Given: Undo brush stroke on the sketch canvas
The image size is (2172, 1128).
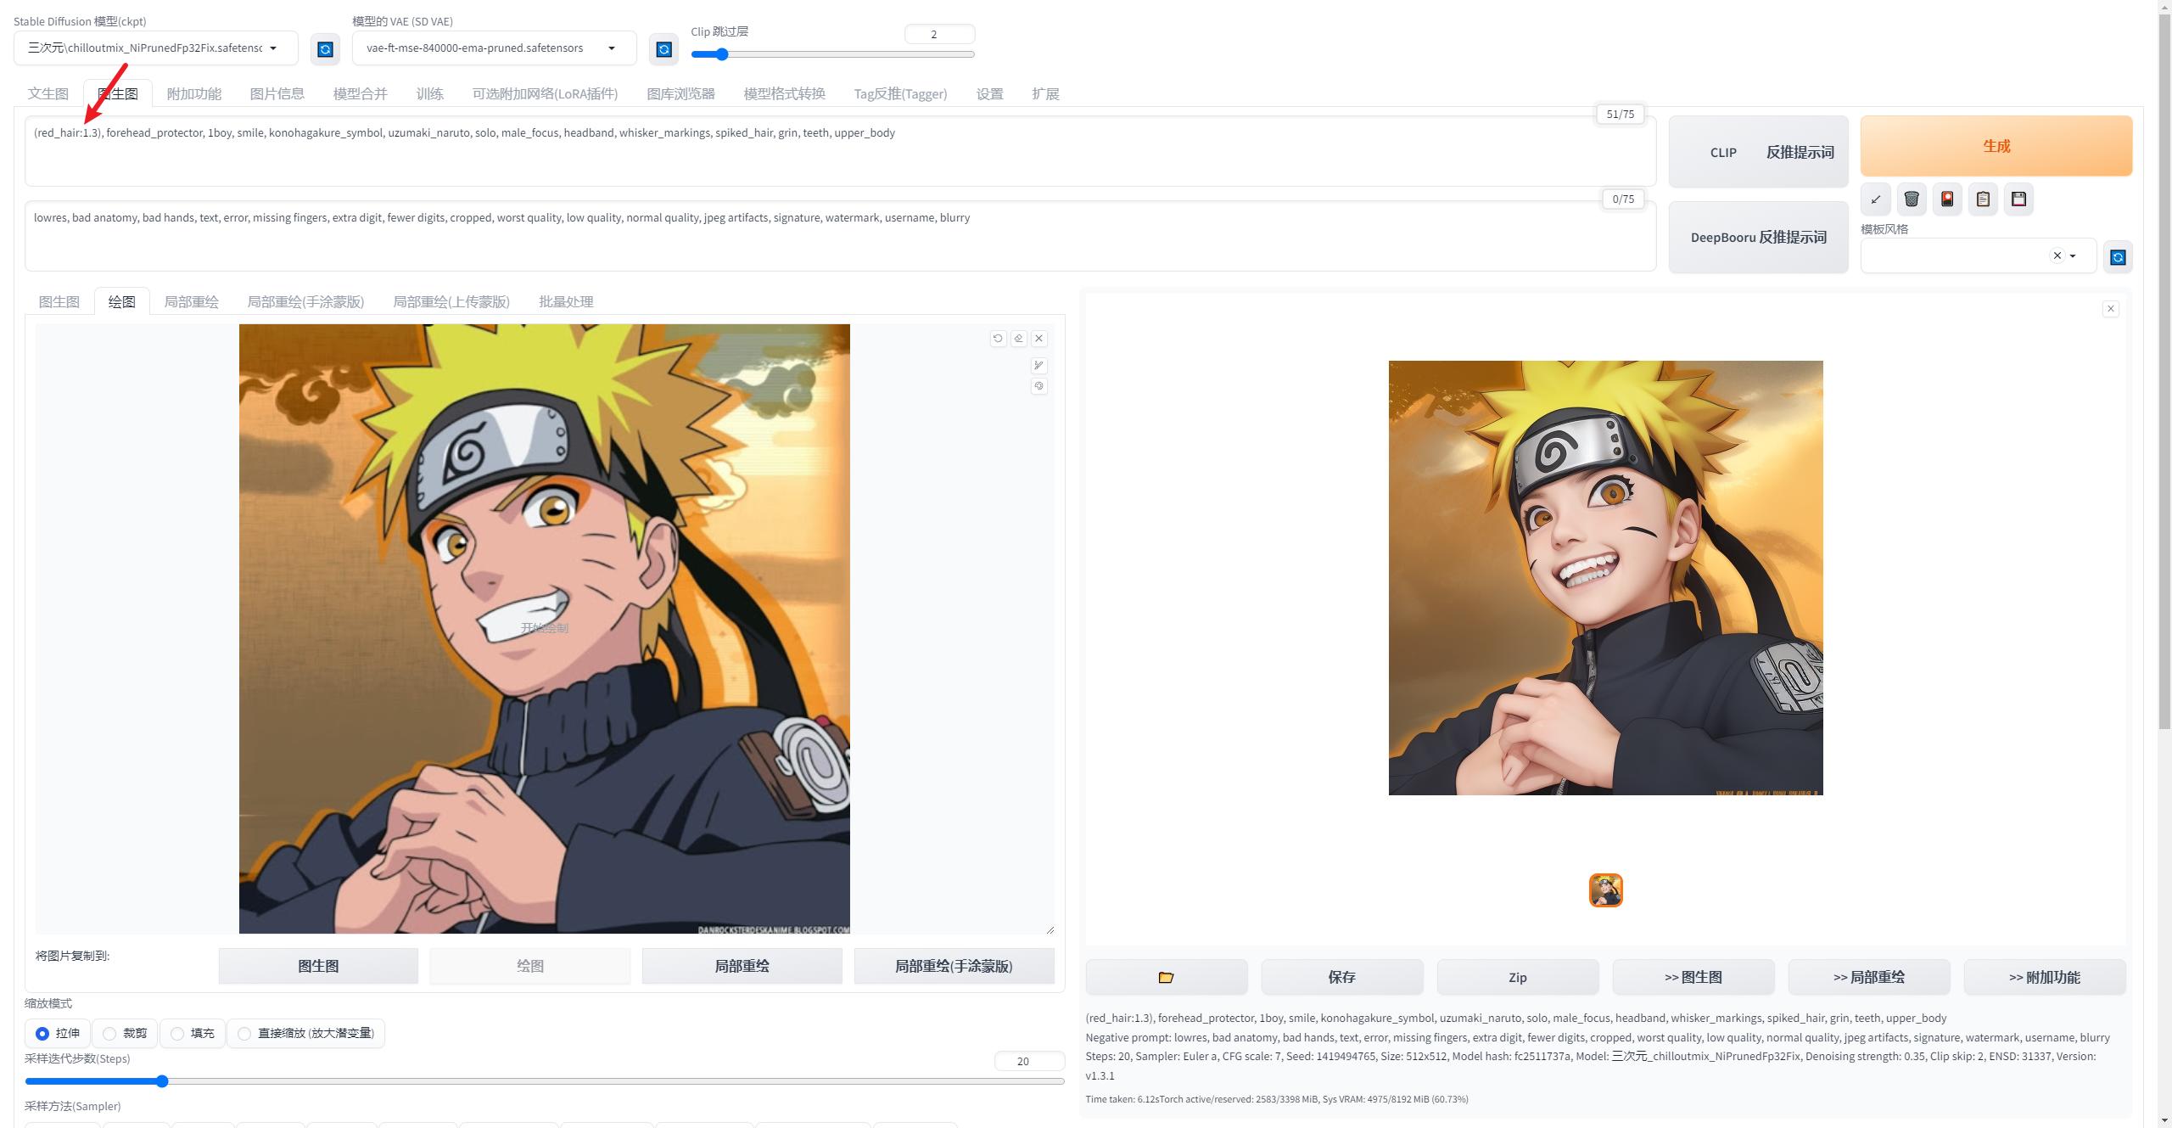Looking at the screenshot, I should click(x=998, y=338).
